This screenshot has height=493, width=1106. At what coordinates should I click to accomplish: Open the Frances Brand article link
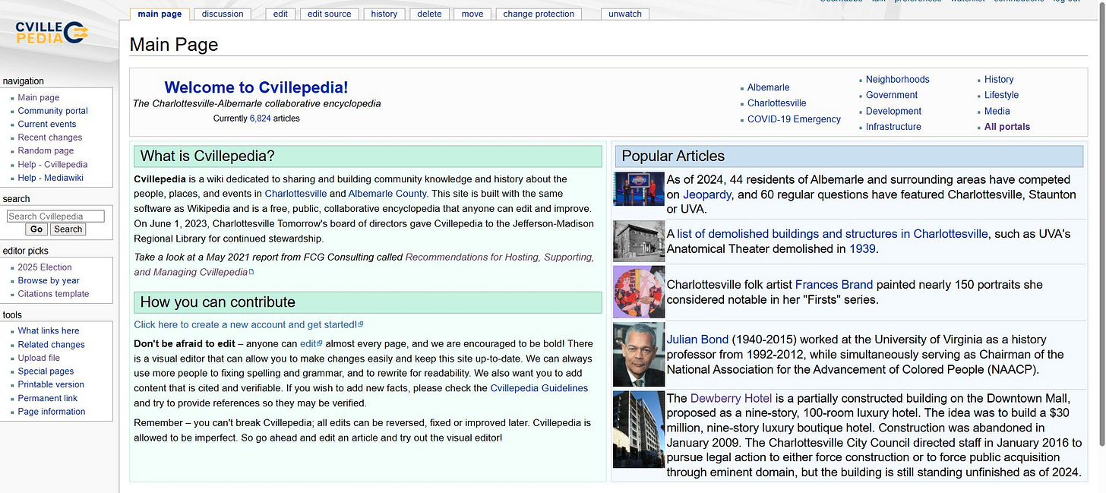(x=834, y=285)
